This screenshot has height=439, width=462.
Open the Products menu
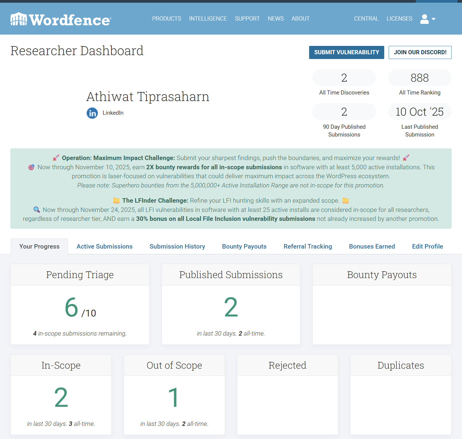[x=166, y=19]
